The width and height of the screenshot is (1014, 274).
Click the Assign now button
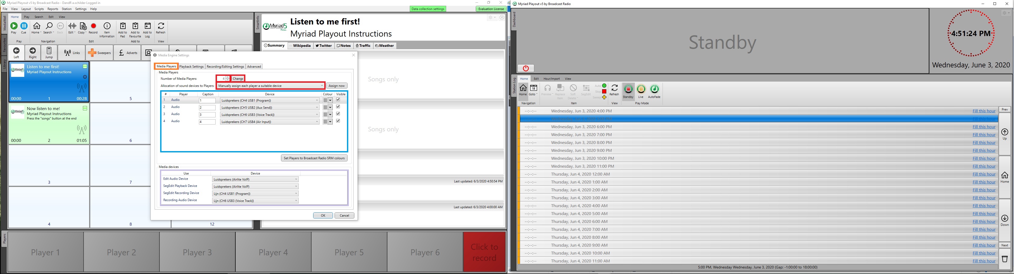pyautogui.click(x=337, y=86)
